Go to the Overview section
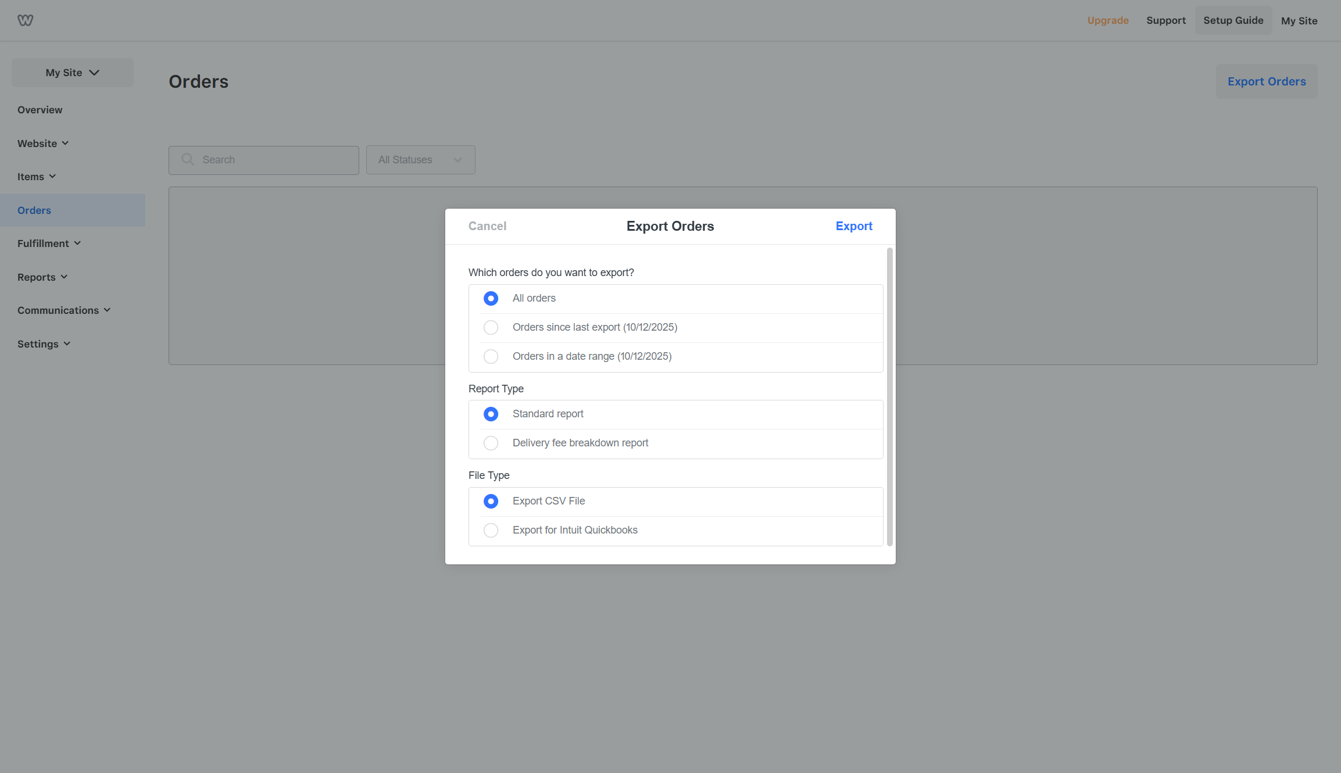The width and height of the screenshot is (1341, 773). (x=40, y=109)
